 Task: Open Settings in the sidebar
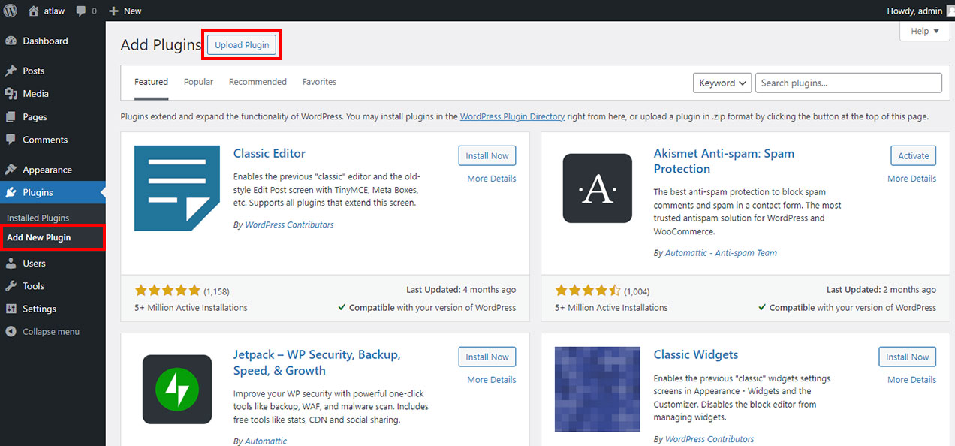pyautogui.click(x=39, y=309)
